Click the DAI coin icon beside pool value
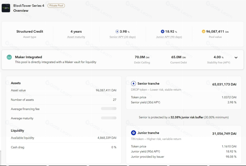This screenshot has width=246, height=166. point(203,32)
